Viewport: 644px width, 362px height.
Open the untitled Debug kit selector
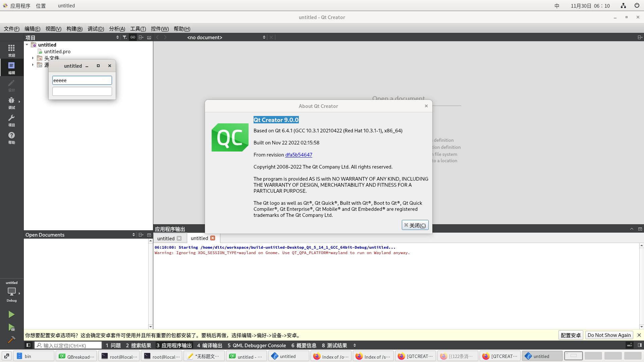pyautogui.click(x=11, y=291)
